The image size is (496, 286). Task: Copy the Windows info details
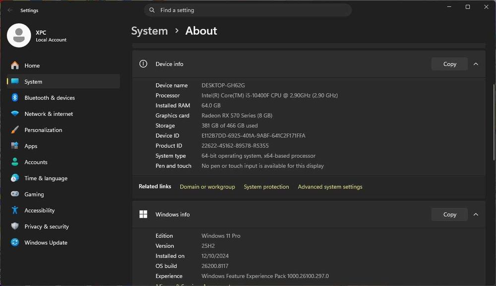449,215
